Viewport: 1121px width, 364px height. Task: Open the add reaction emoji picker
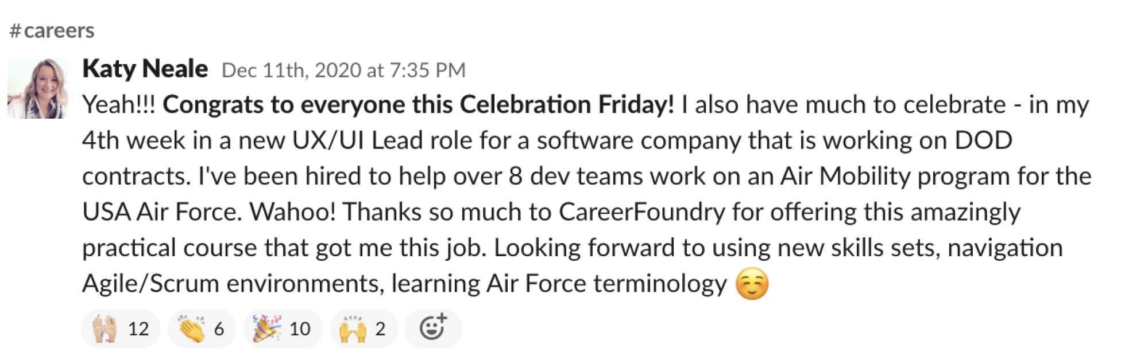click(x=432, y=328)
